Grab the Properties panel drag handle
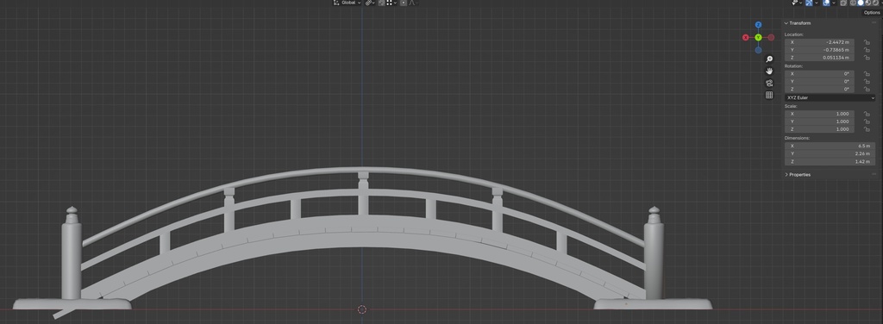The width and height of the screenshot is (883, 324). [x=874, y=174]
